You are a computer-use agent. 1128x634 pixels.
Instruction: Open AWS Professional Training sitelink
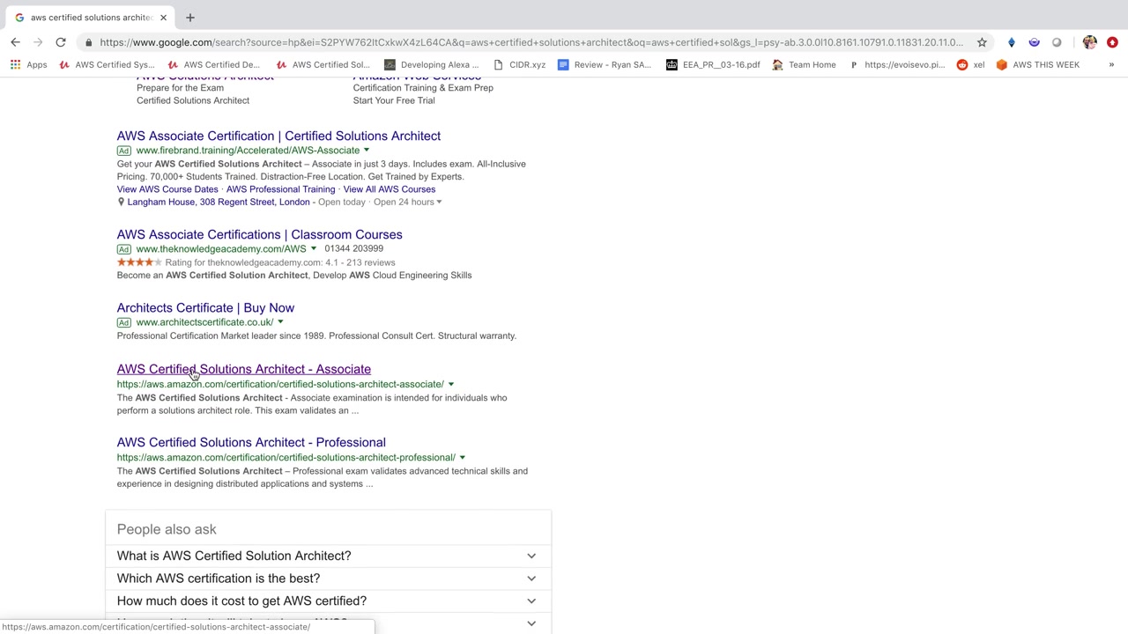280,189
